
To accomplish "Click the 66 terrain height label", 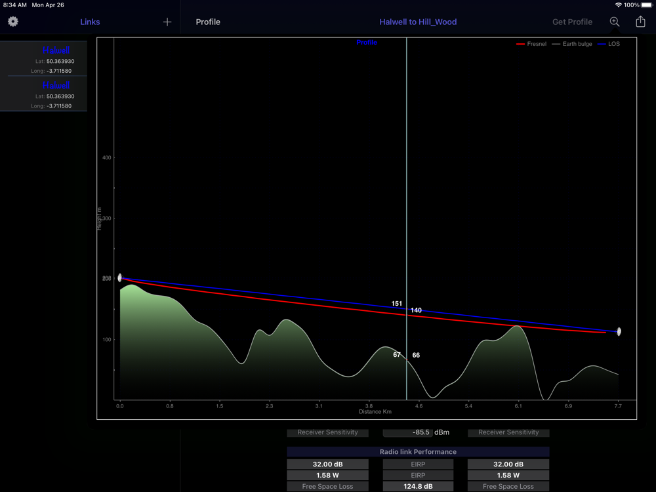I will pyautogui.click(x=416, y=355).
